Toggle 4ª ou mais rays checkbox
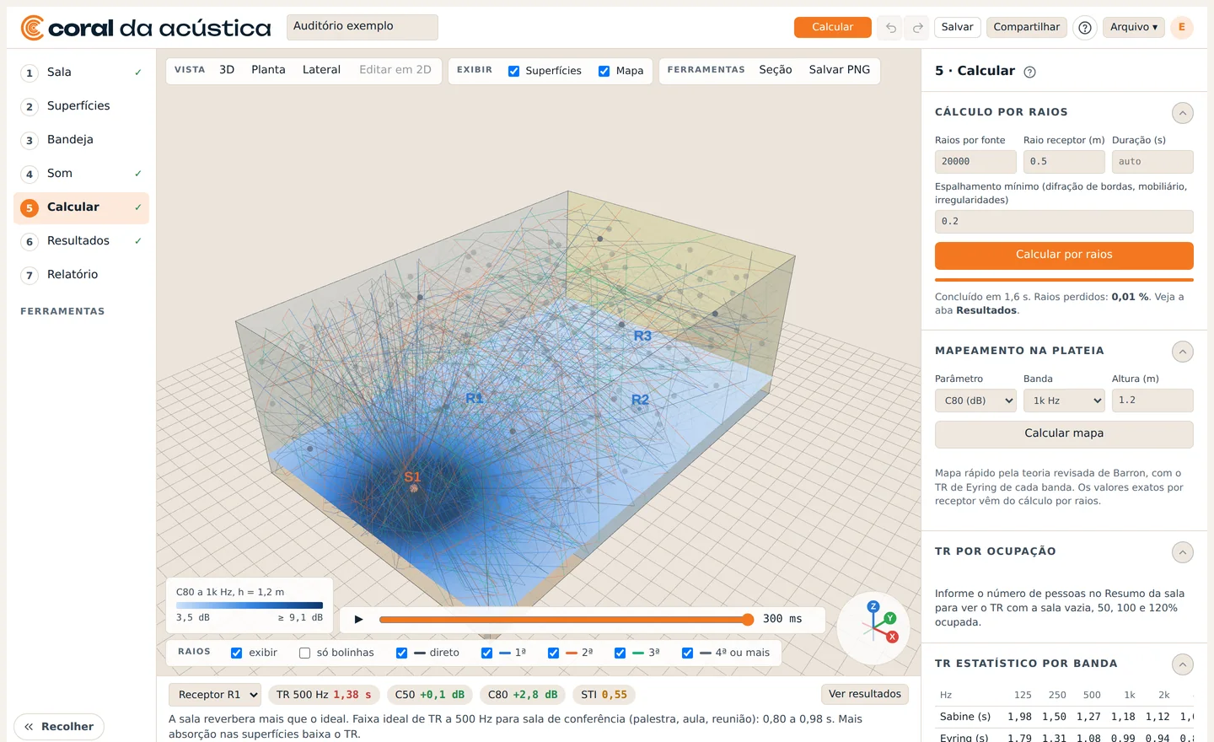This screenshot has width=1214, height=742. point(687,653)
